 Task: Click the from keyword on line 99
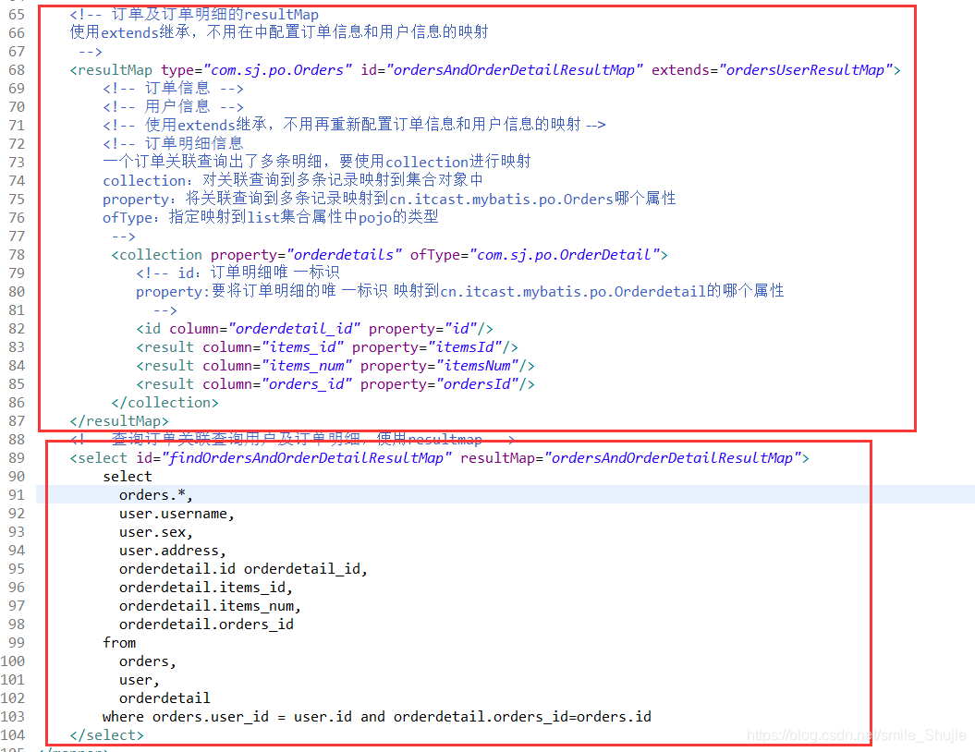119,643
